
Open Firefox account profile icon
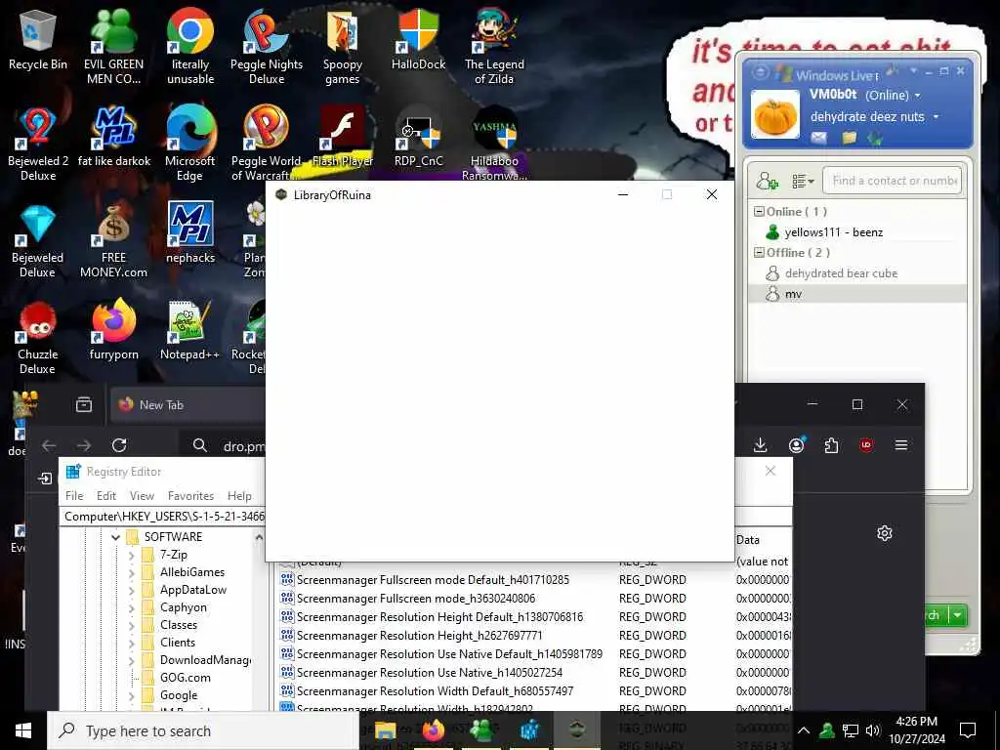click(797, 445)
